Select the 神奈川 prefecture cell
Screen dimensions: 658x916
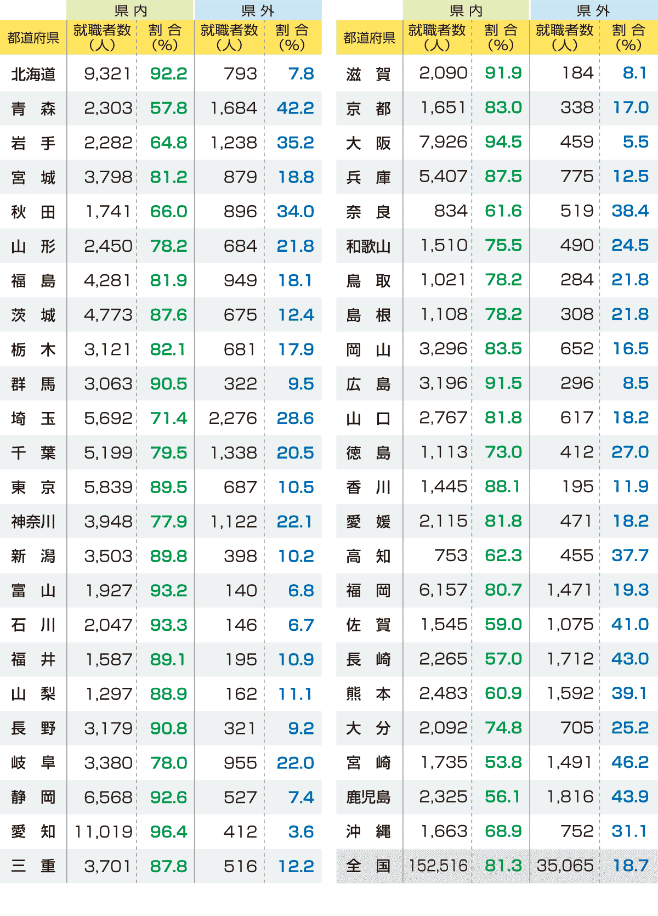(x=33, y=522)
